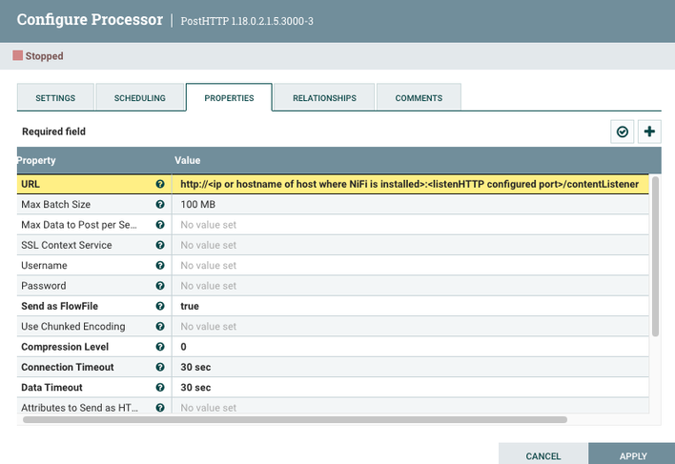Edit Compression Level value 0
The width and height of the screenshot is (675, 464).
(x=410, y=347)
